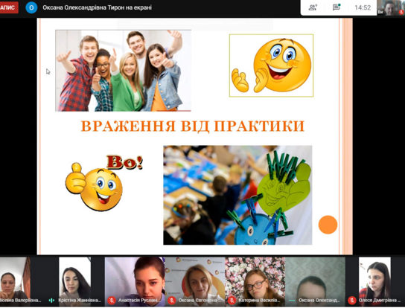The height and width of the screenshot is (308, 405).
Task: Select Крістіна Жаннівна participant video tile
Action: tap(75, 281)
